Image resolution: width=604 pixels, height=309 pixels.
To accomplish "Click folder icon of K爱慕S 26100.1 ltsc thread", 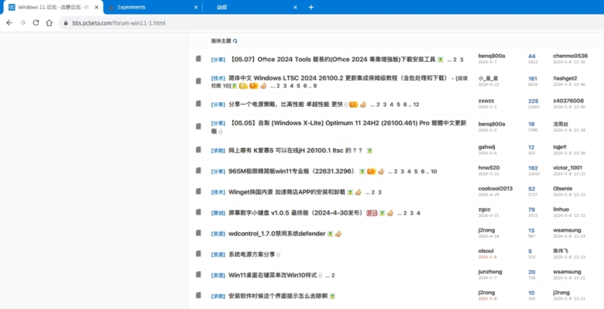I will pos(198,150).
